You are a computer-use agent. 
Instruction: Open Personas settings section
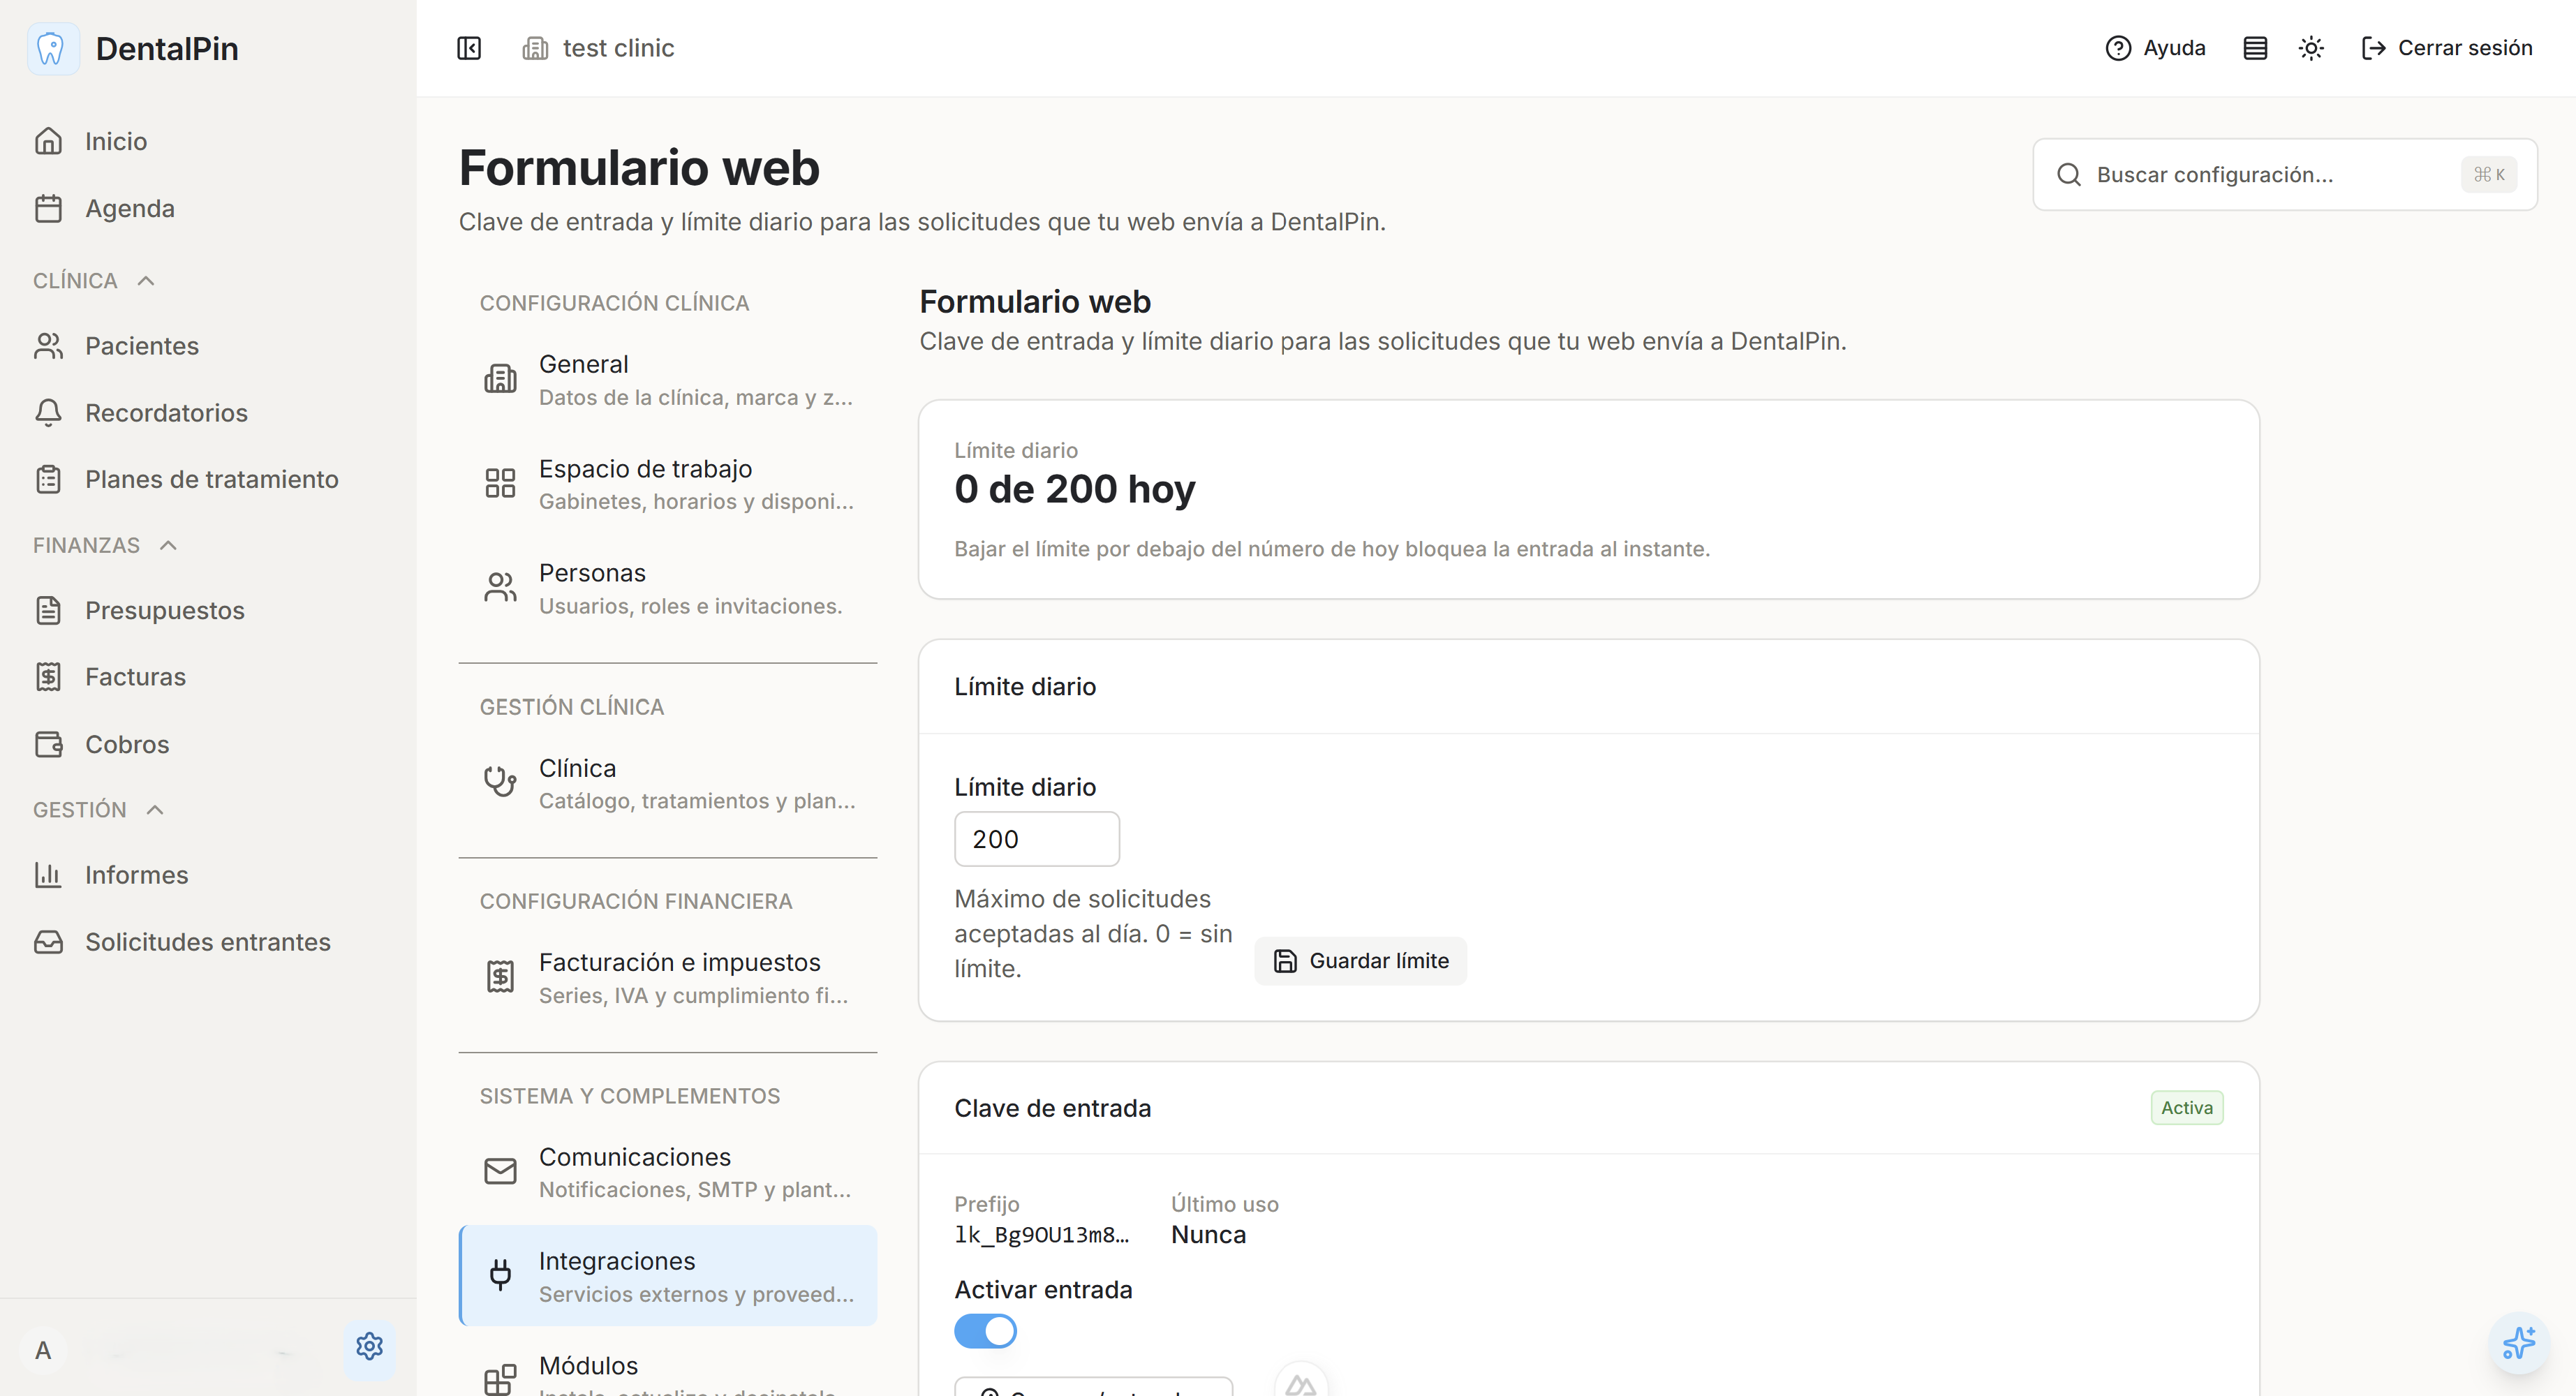click(x=668, y=588)
